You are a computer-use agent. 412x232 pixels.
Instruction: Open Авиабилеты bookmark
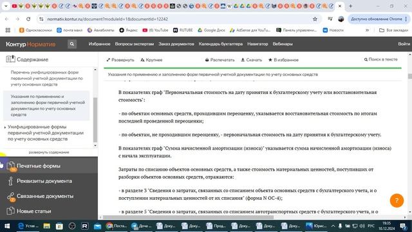pos(100,30)
